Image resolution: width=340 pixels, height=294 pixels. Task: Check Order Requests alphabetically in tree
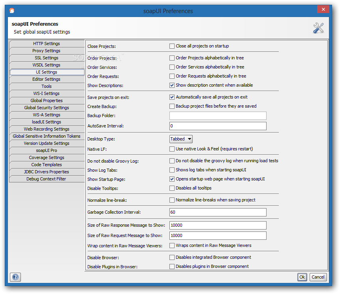coord(172,76)
